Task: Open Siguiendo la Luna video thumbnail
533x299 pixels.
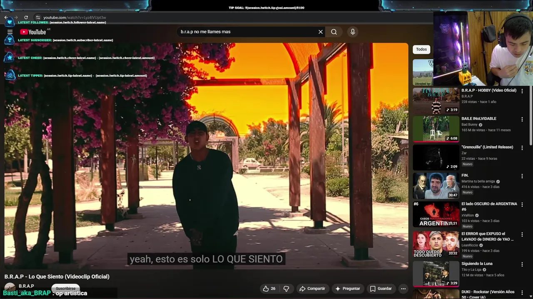Action: click(436, 274)
